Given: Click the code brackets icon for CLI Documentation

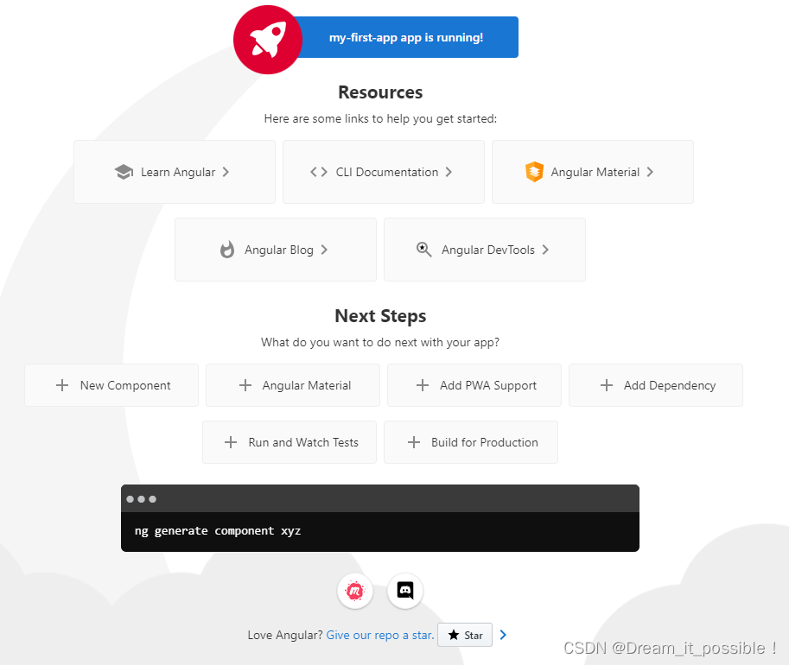Looking at the screenshot, I should (319, 172).
